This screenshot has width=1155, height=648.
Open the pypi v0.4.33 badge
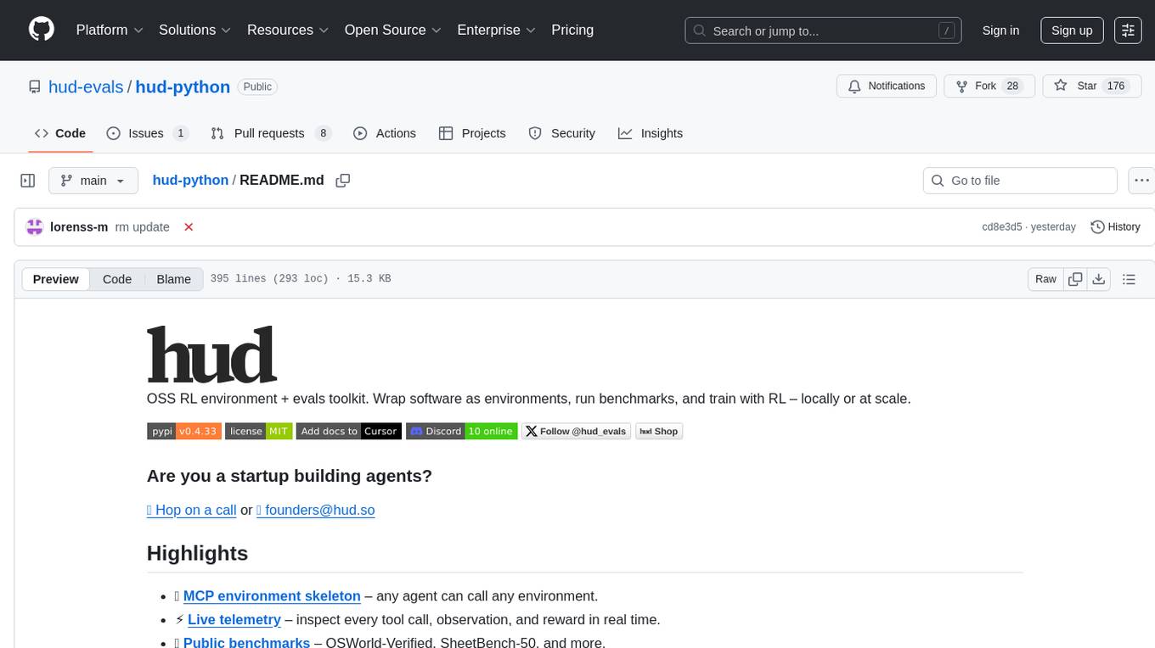click(x=184, y=431)
